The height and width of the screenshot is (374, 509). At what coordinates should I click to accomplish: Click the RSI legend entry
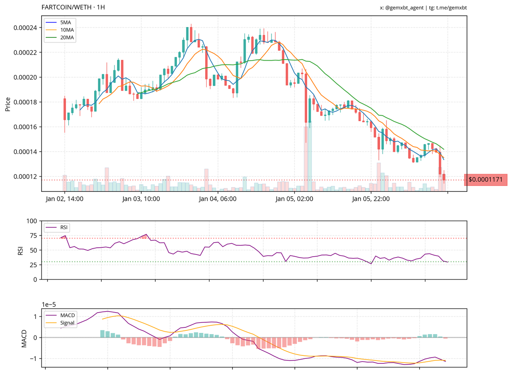(x=58, y=227)
